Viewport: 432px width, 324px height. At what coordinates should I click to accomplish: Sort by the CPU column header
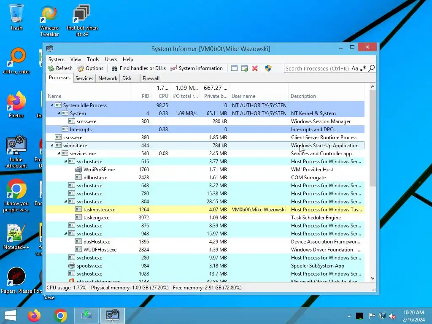(x=161, y=93)
